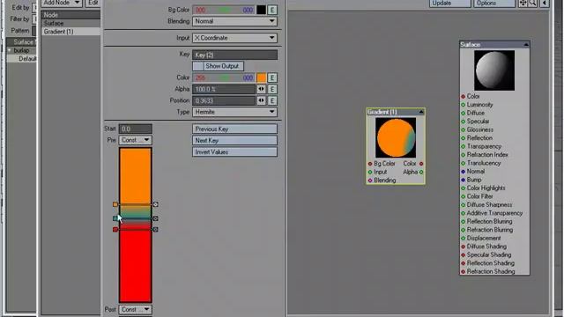Viewport: 564px width, 317px height.
Task: Click the zoom magnifier icon in top right
Action: [x=532, y=4]
